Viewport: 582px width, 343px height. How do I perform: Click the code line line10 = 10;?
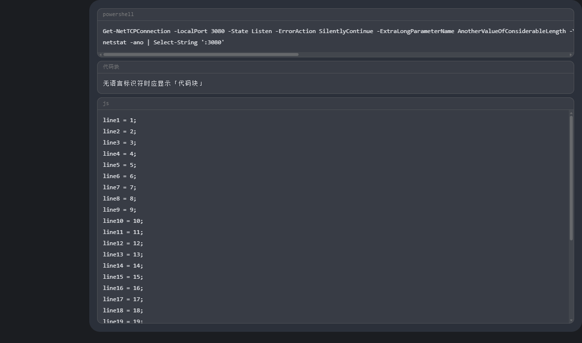[123, 221]
